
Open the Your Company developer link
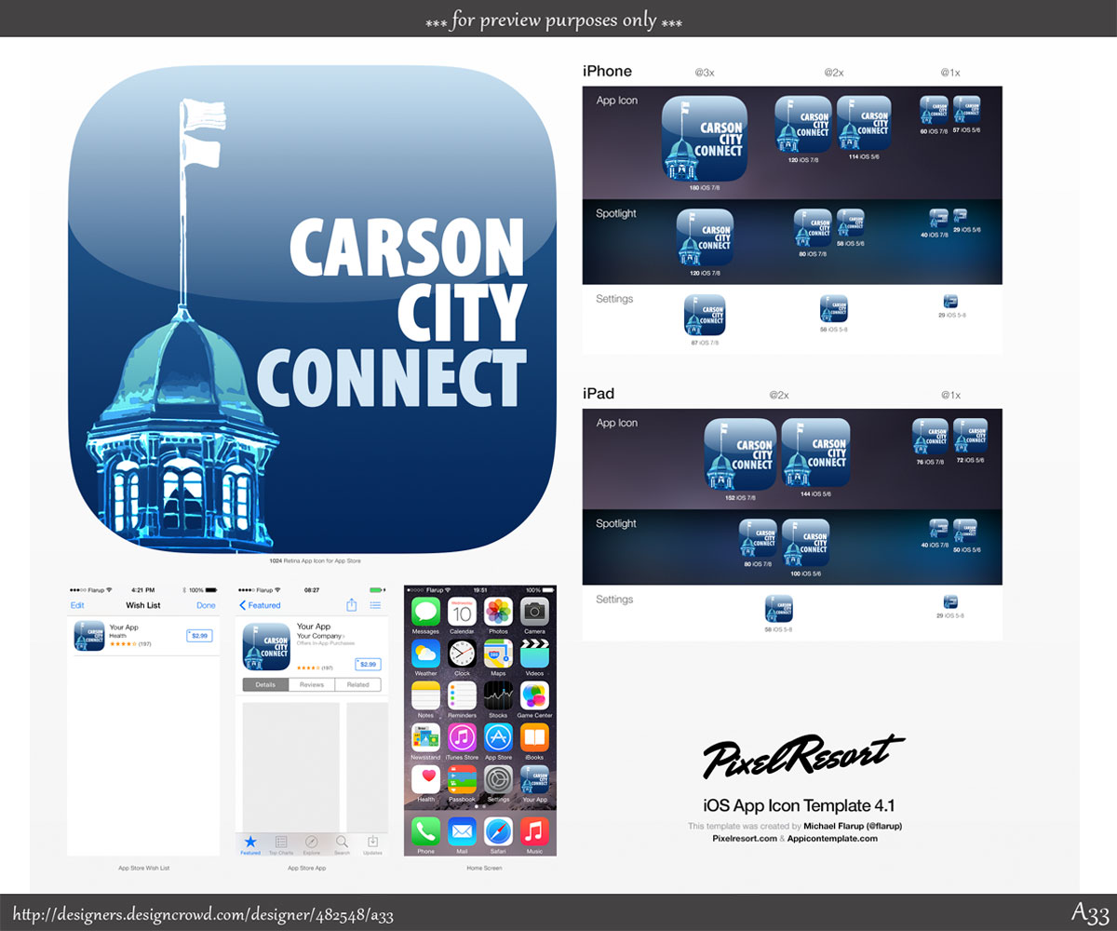click(x=319, y=636)
